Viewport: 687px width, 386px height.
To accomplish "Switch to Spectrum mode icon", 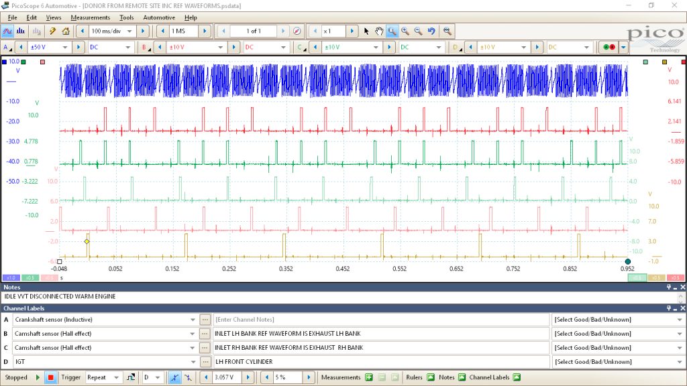I will tap(21, 31).
